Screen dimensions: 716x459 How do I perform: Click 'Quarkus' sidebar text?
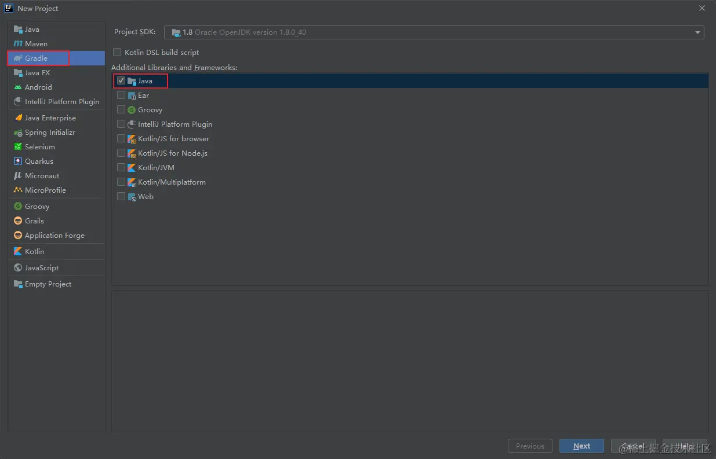tap(39, 161)
